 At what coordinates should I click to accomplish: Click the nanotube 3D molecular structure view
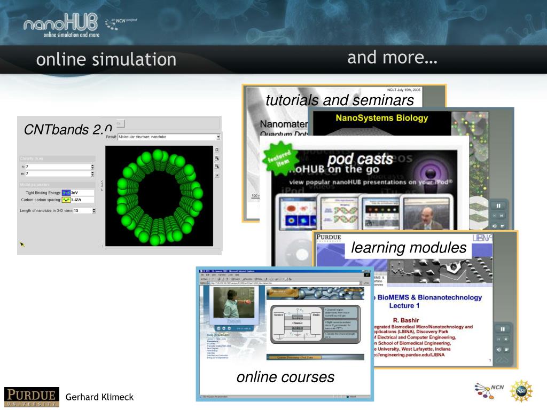pos(159,196)
